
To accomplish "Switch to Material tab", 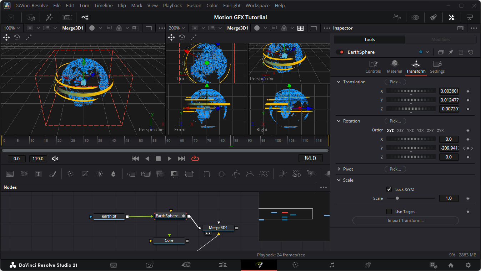I will [x=395, y=67].
